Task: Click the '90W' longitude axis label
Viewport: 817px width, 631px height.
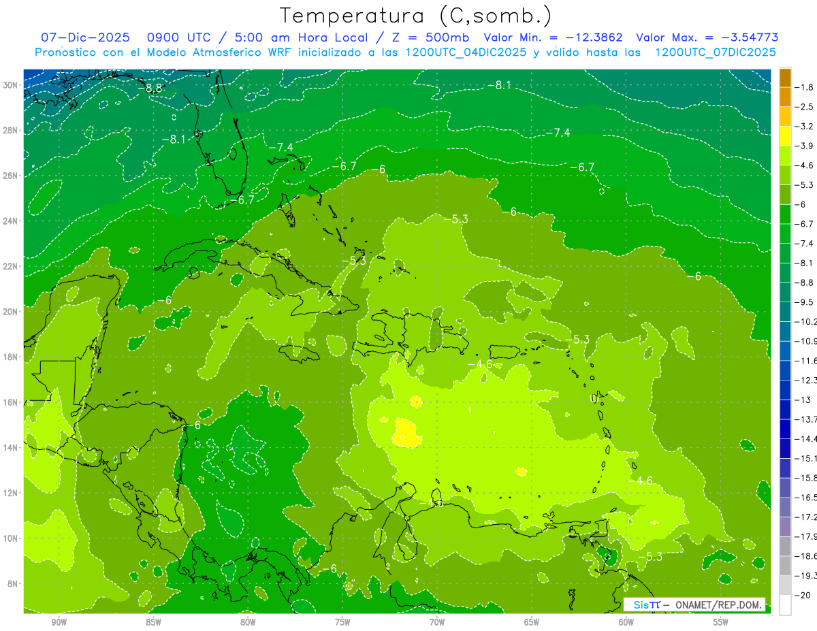Action: (x=59, y=622)
